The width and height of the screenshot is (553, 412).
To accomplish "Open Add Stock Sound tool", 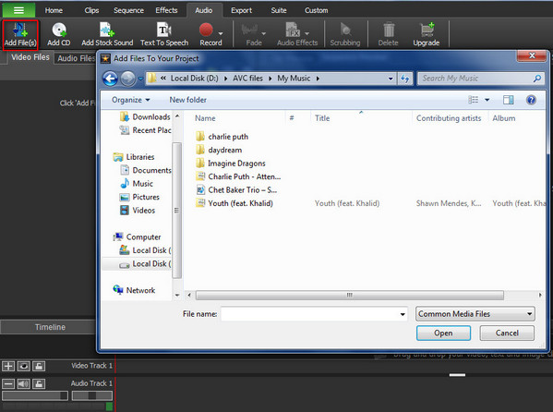I will (107, 34).
